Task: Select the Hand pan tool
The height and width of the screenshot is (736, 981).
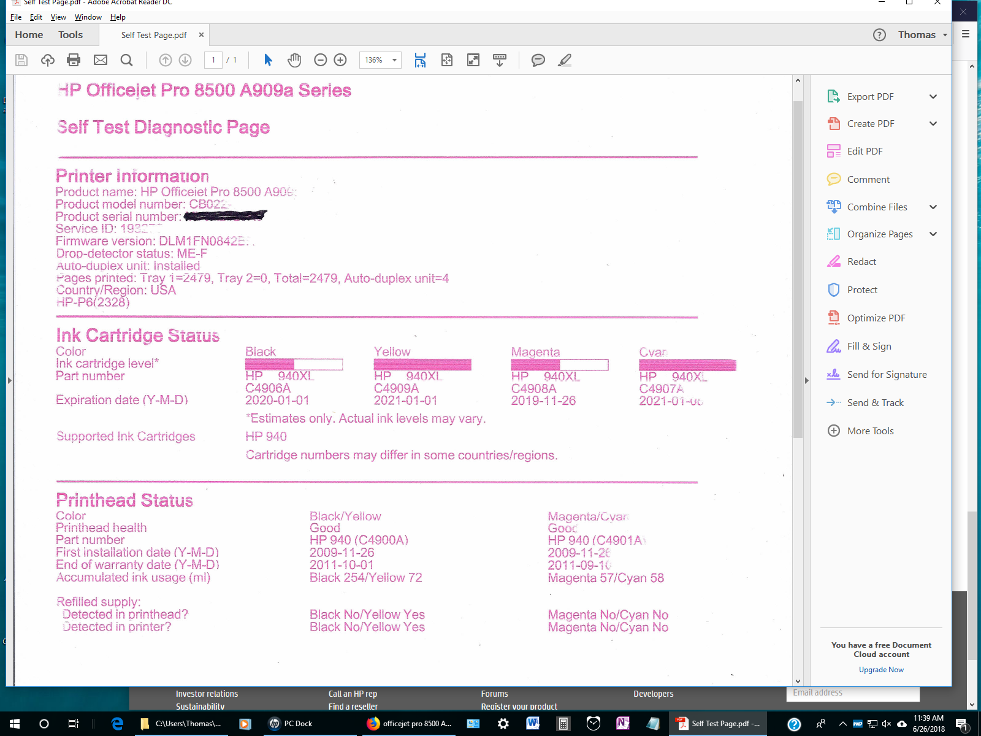Action: tap(294, 60)
